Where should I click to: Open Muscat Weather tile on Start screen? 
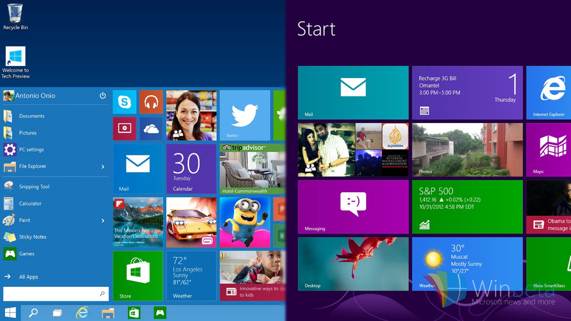[x=467, y=264]
